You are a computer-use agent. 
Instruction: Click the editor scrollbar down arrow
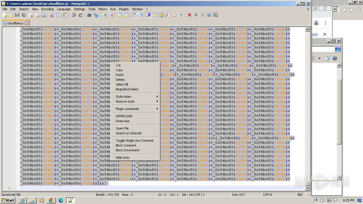tap(307, 188)
